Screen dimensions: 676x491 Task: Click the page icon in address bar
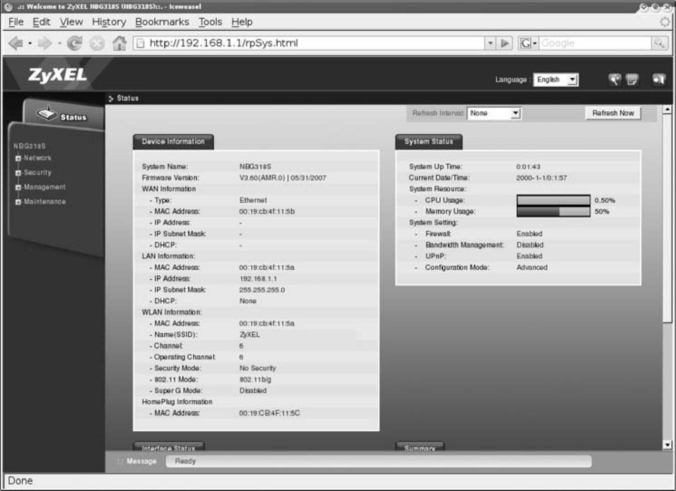pyautogui.click(x=140, y=43)
